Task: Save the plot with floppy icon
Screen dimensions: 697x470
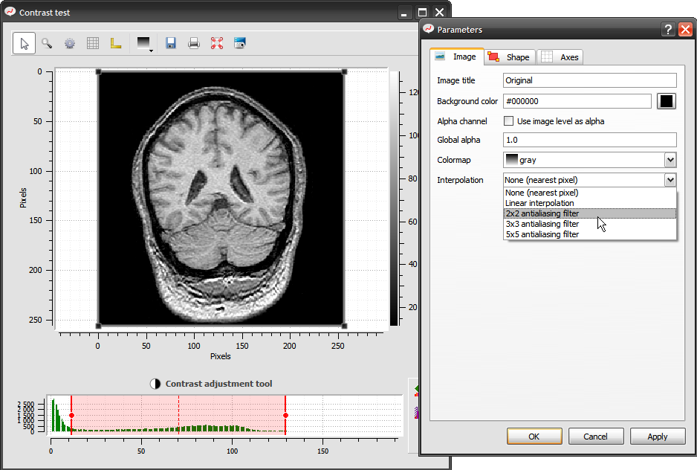Action: coord(171,43)
